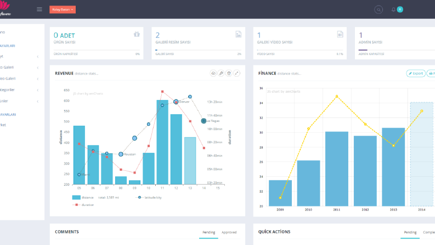Screen dimensions: 435x245
Task: Click the Ürün Kapasitesi progress bar
Action: [97, 50]
